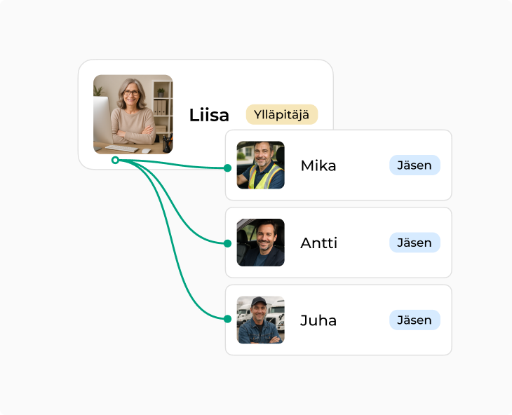Select the name Mika
Screen dimensions: 512x415
[x=318, y=166]
